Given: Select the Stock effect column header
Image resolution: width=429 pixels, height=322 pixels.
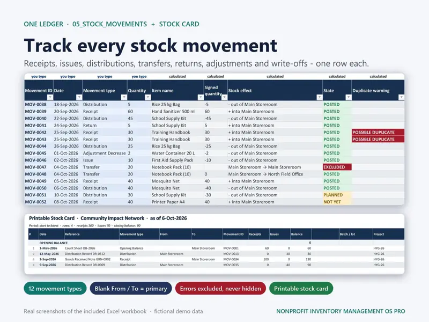Looking at the screenshot, I should click(x=275, y=90).
